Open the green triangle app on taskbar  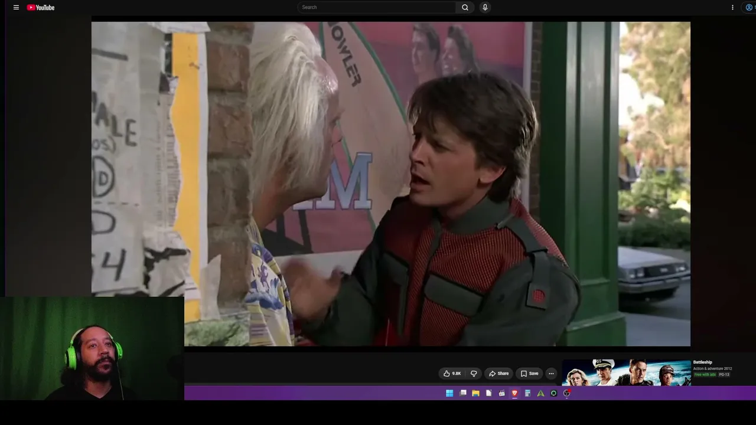click(x=540, y=393)
